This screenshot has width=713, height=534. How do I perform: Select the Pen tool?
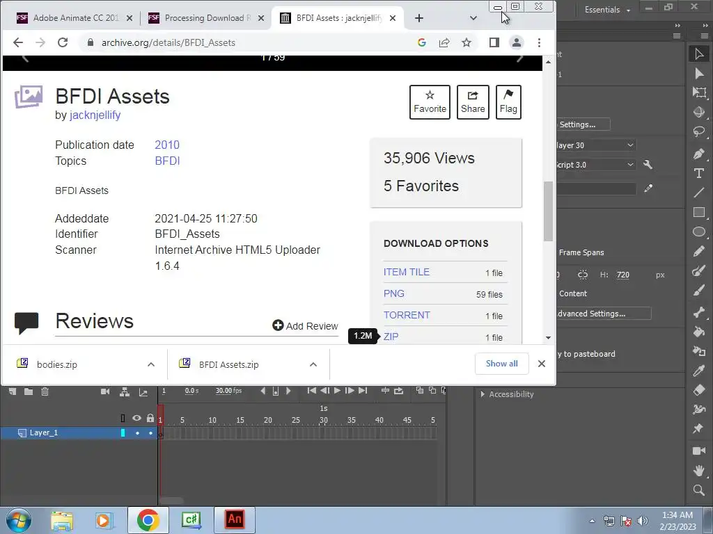coord(699,154)
